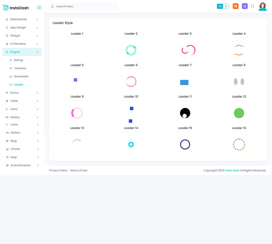Click the magnifier icon in the search bar
Image resolution: width=272 pixels, height=244 pixels.
52,6
